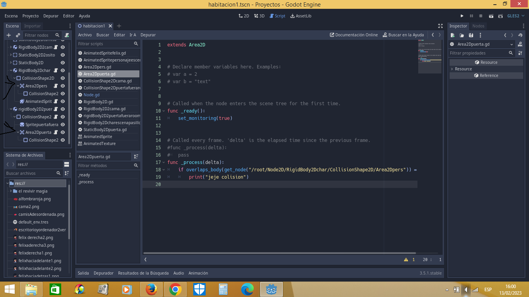The width and height of the screenshot is (529, 297).
Task: Toggle visibility of Area2Dpuerta node
Action: 63,132
